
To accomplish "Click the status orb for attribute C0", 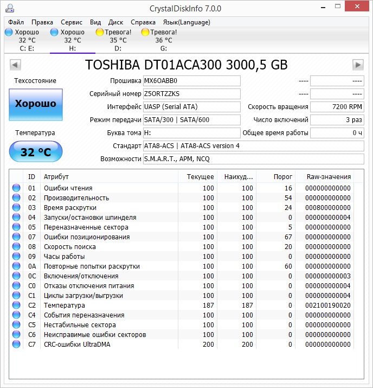I will click(x=16, y=285).
